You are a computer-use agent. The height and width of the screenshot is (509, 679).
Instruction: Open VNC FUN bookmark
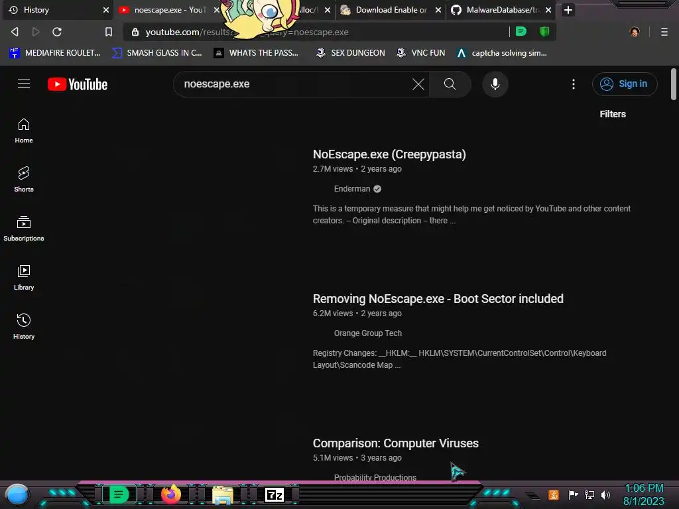[x=421, y=53]
